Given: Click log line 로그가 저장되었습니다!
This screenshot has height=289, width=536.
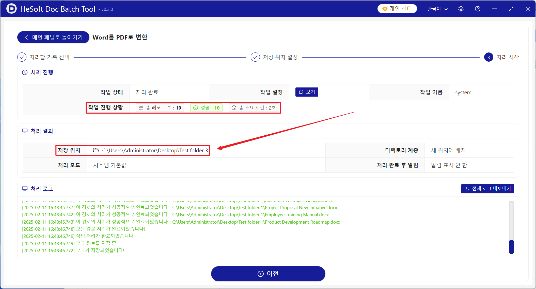Looking at the screenshot, I should pyautogui.click(x=73, y=250).
